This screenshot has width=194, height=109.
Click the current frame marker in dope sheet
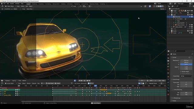(95, 86)
